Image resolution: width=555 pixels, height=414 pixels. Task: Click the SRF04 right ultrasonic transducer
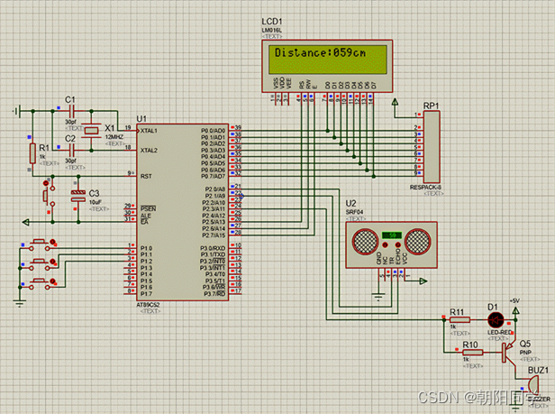pyautogui.click(x=418, y=242)
